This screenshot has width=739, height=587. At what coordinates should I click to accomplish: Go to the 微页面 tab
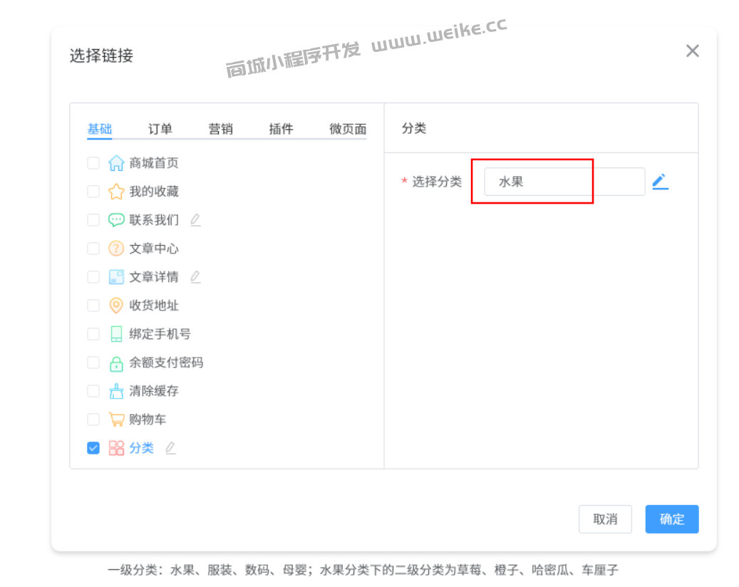(348, 129)
